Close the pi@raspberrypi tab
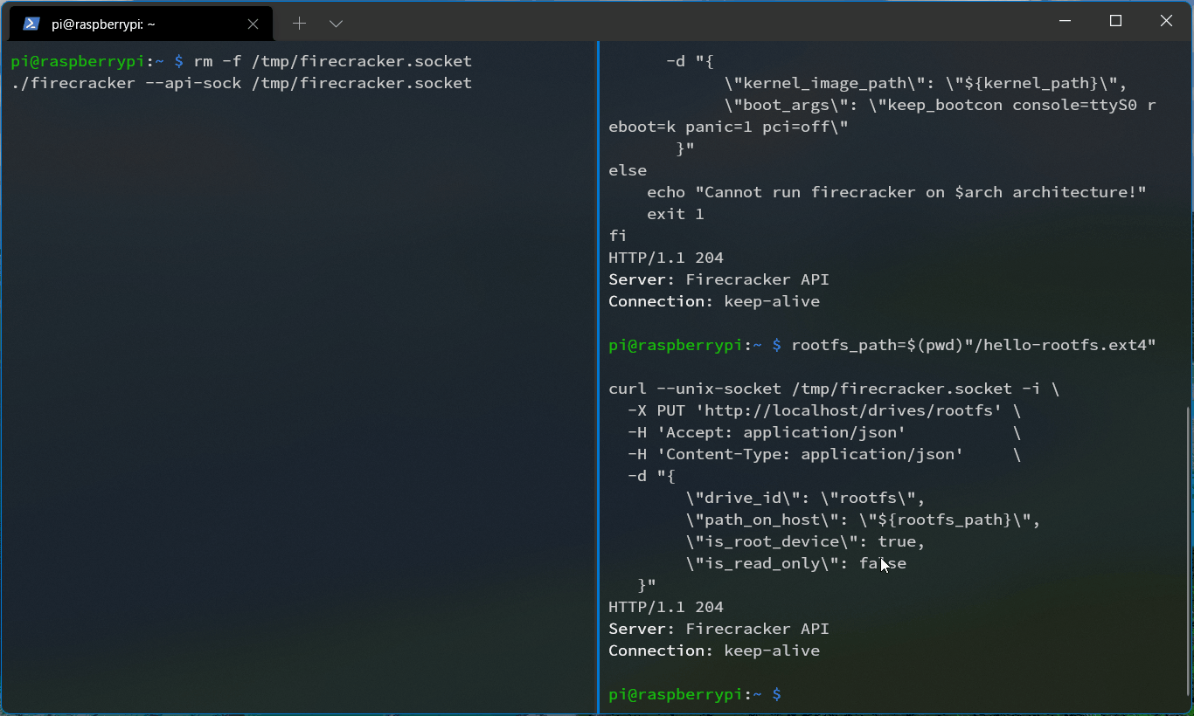The width and height of the screenshot is (1194, 716). 253,24
